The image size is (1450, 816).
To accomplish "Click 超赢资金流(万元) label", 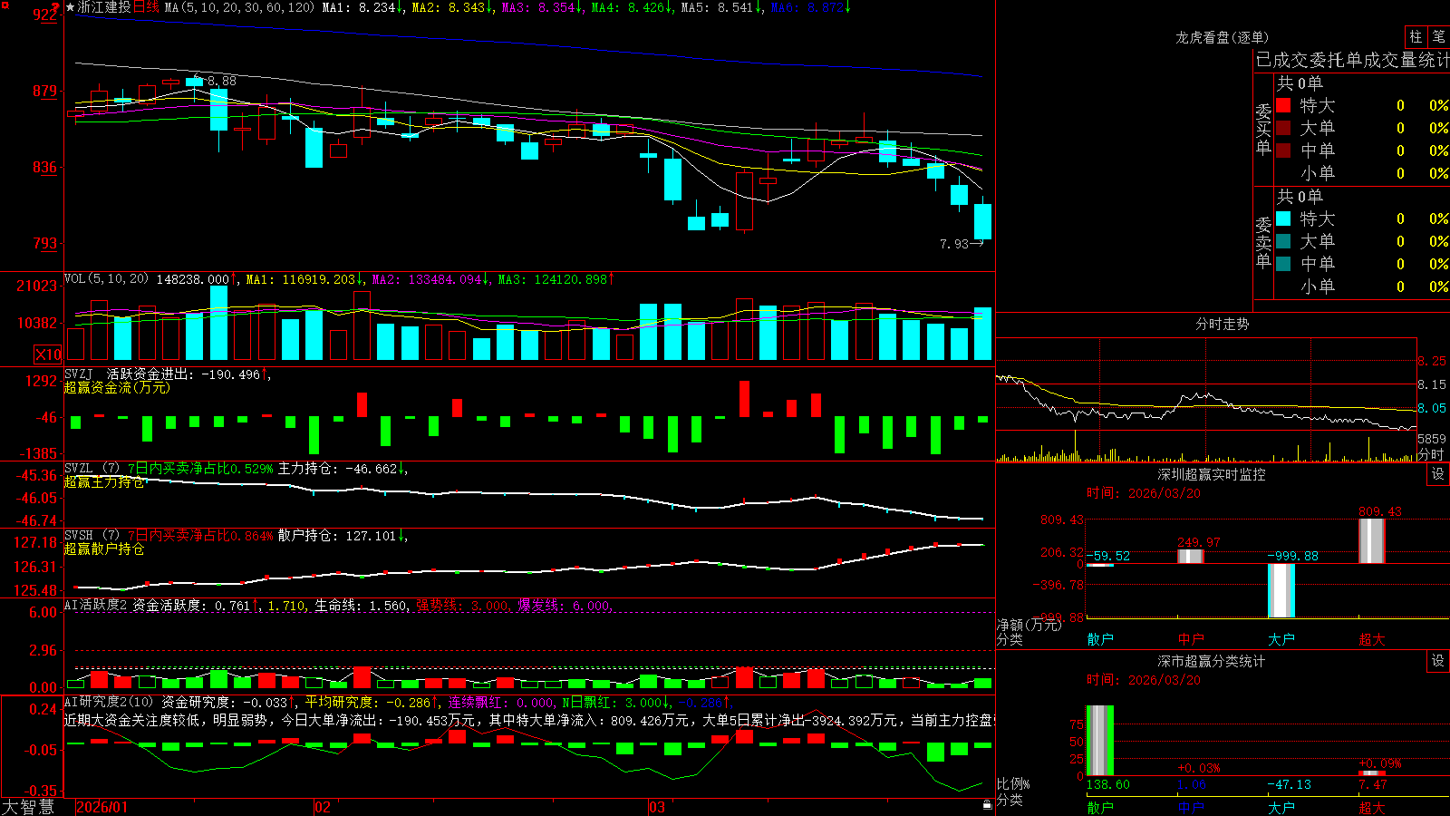I will point(117,387).
